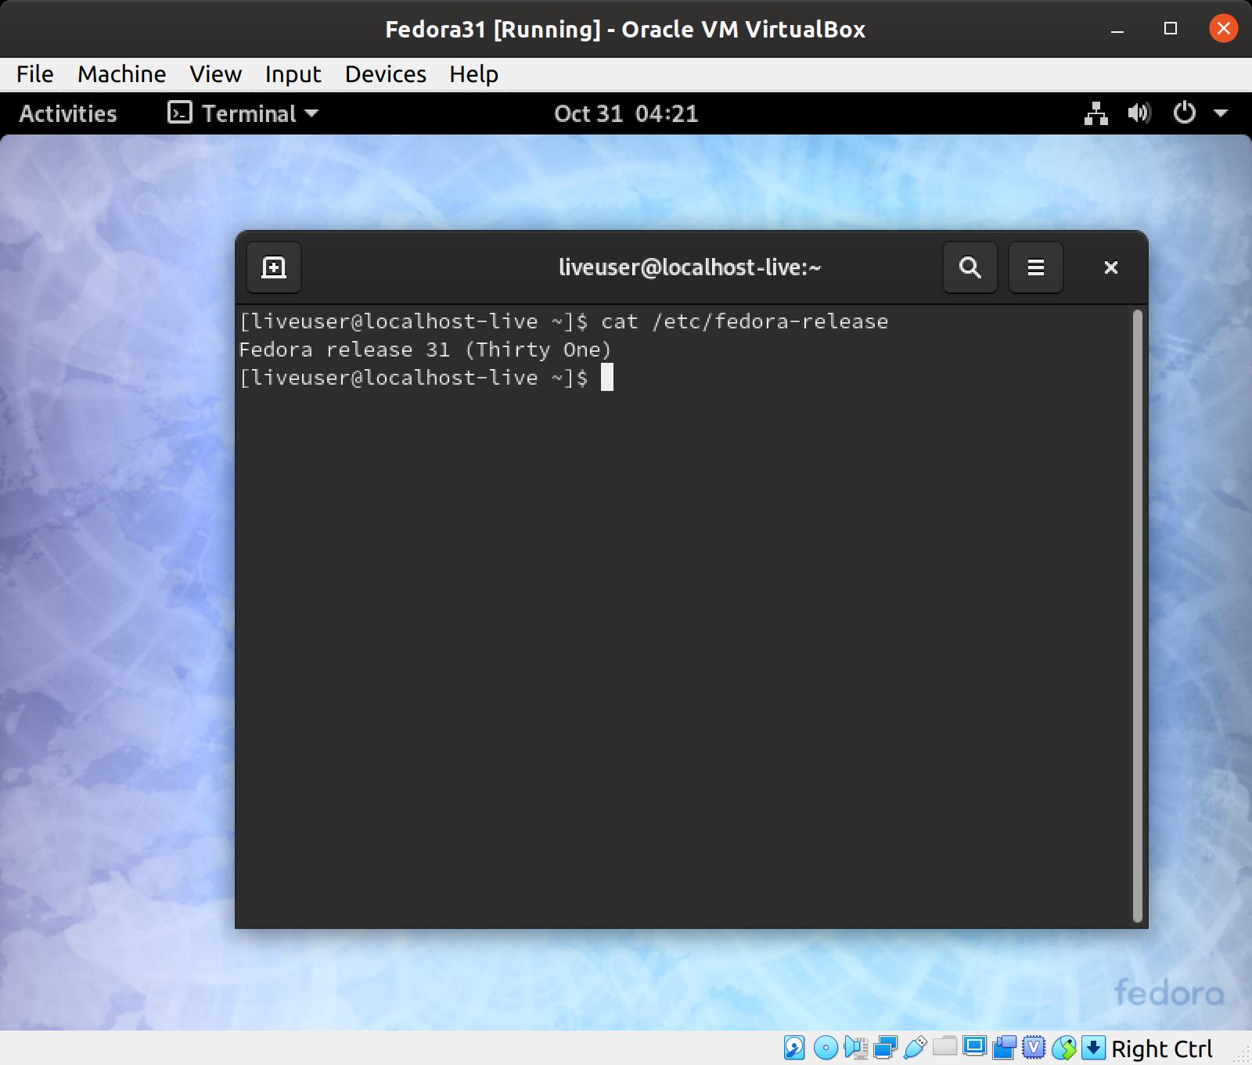Close the terminal window

click(1110, 267)
